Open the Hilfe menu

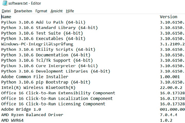[70, 11]
